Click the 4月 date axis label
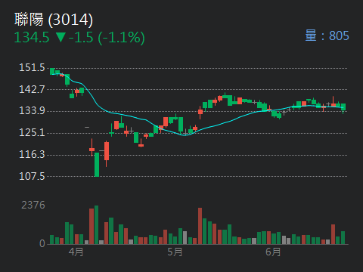363x272 pixels. (x=76, y=252)
